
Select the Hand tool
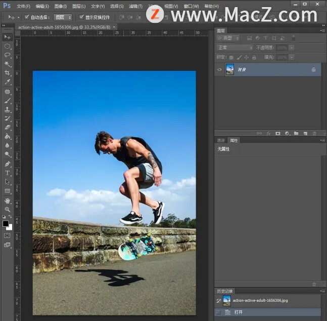coord(7,200)
